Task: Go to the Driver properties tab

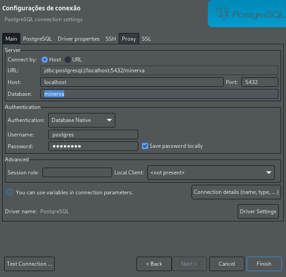Action: coord(79,39)
